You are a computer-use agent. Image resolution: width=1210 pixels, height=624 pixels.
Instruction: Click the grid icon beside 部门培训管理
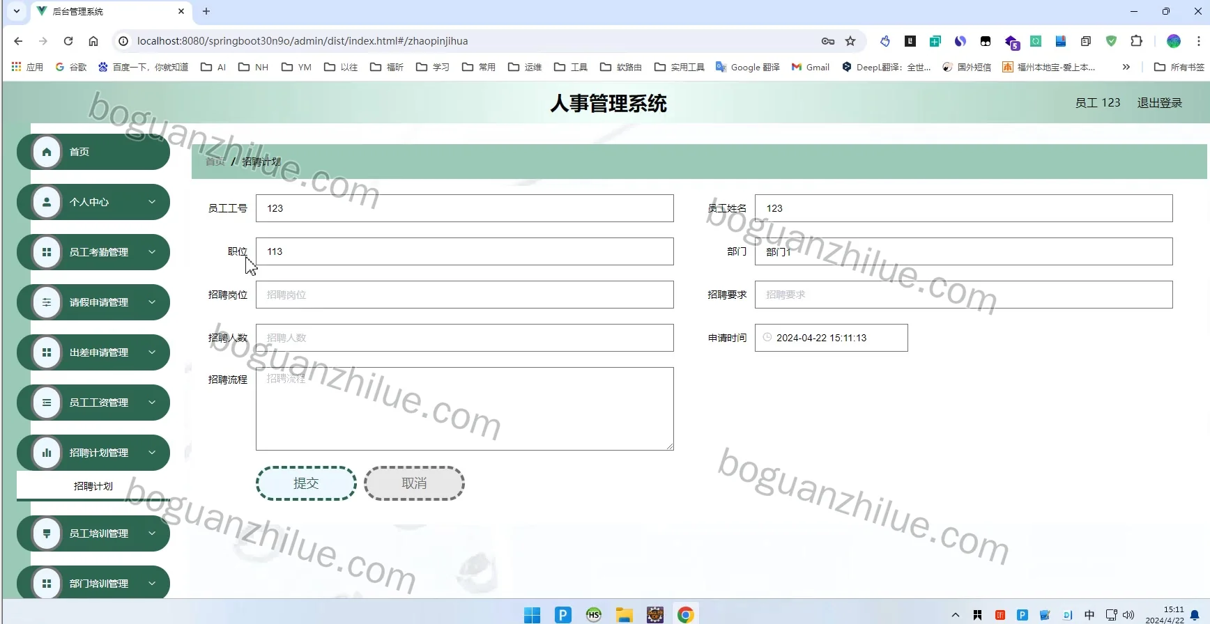[x=47, y=584]
